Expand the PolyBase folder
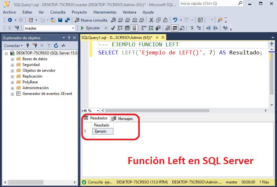The height and width of the screenshot is (187, 277). 12,82
